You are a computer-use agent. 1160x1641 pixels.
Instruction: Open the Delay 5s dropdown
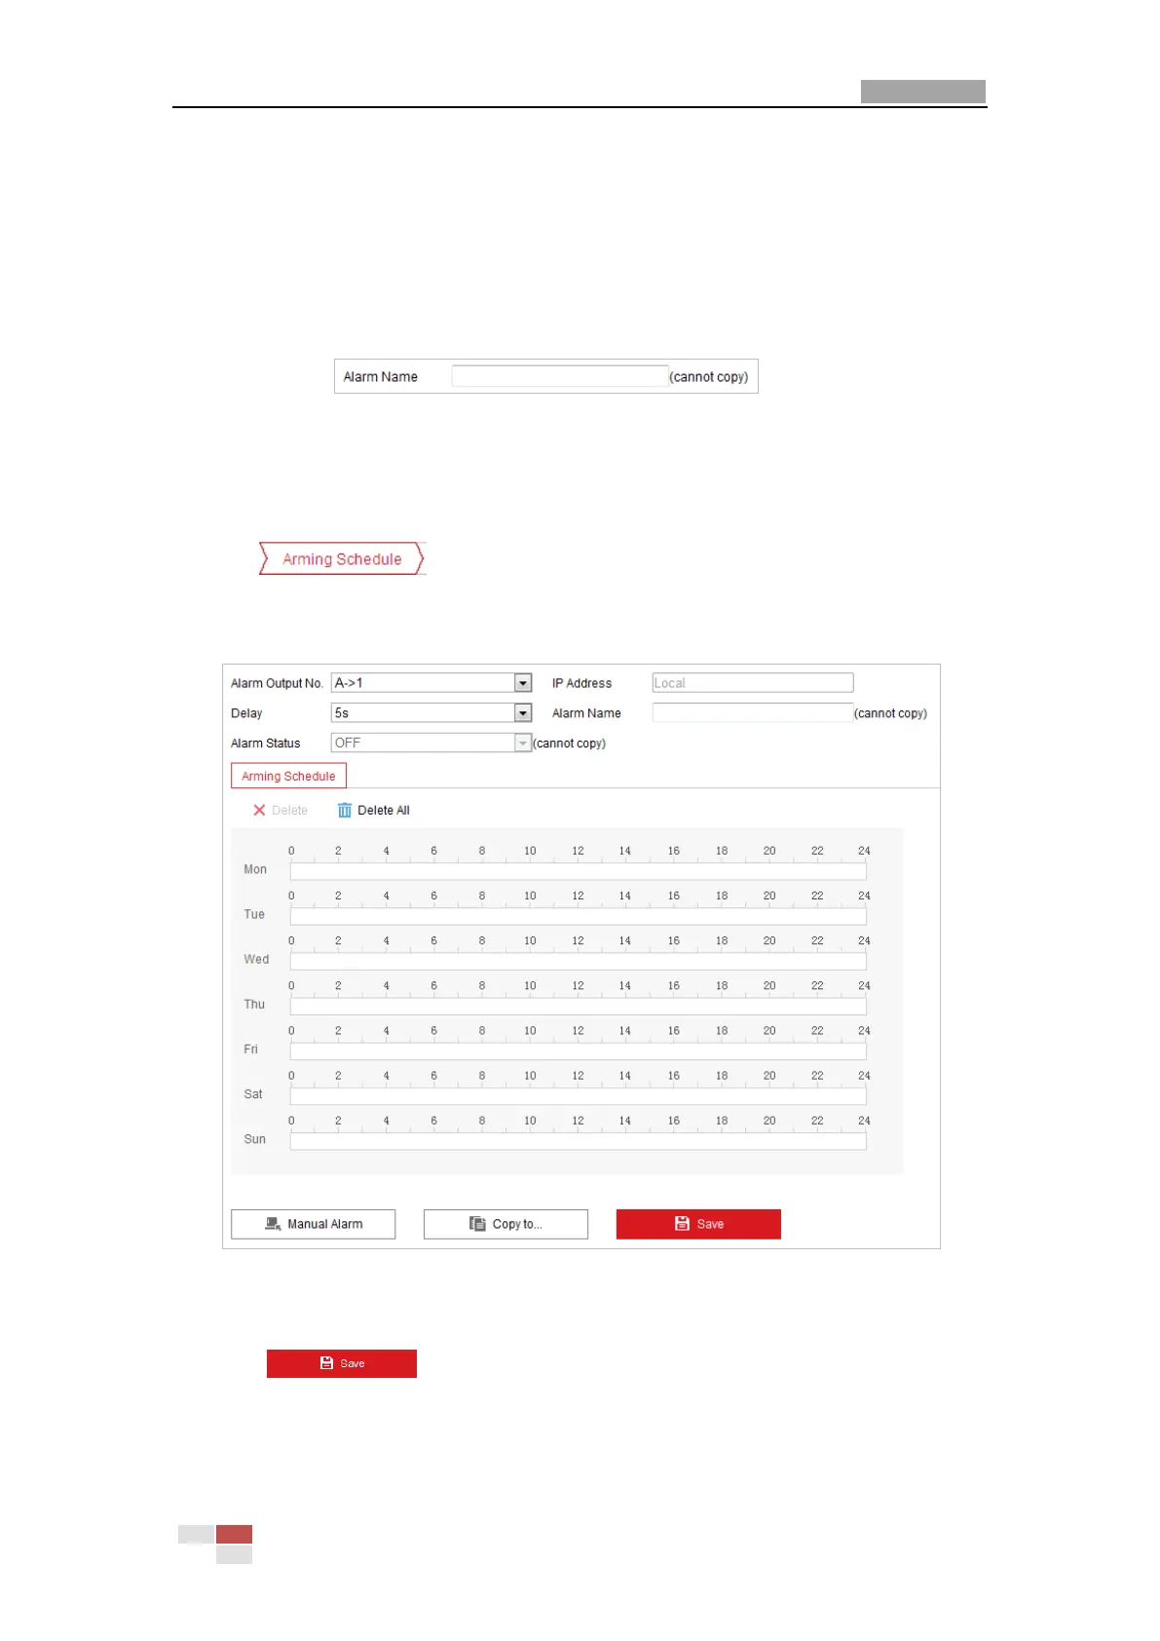tap(431, 713)
